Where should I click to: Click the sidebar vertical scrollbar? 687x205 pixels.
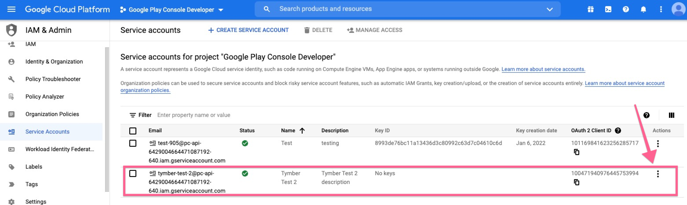coord(107,118)
